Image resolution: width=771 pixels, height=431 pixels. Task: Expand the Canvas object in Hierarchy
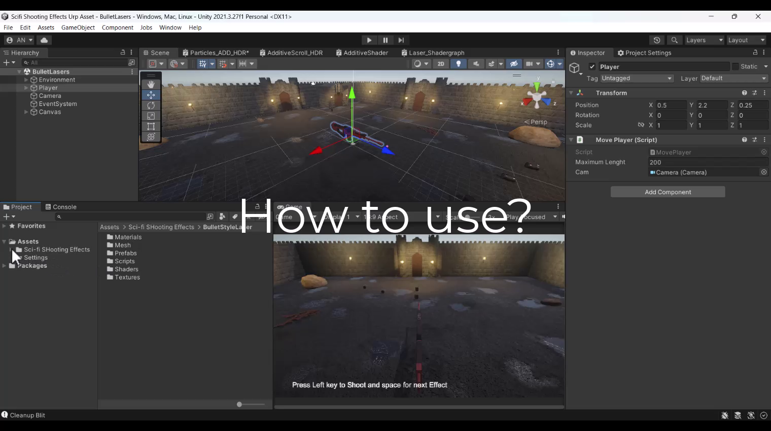point(26,112)
